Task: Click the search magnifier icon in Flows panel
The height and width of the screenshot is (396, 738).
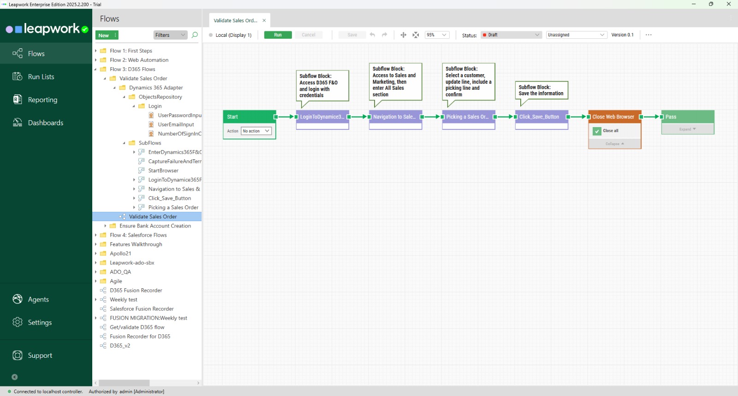Action: click(195, 35)
